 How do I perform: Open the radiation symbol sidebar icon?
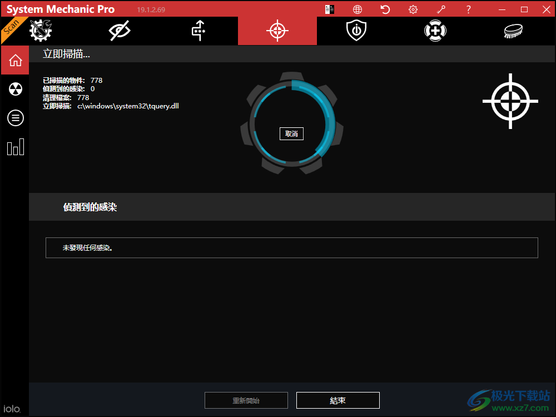click(x=15, y=89)
